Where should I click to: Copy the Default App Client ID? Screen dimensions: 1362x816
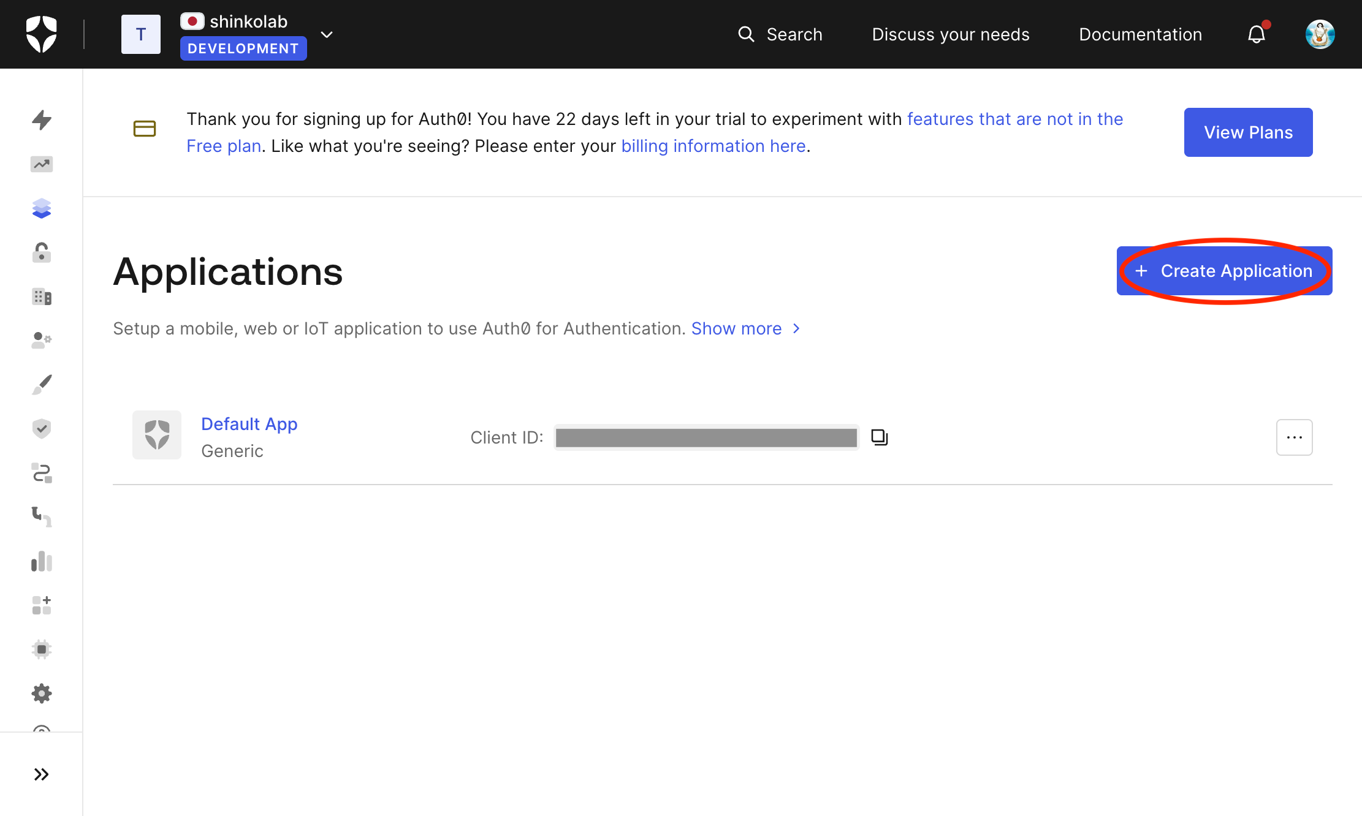[x=879, y=437]
